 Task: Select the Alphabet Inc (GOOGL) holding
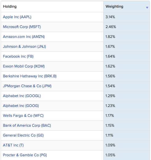click(x=22, y=96)
